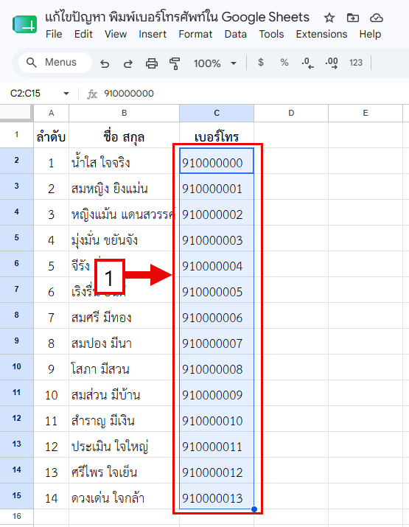This screenshot has height=527, width=409.
Task: Click the move to folder icon
Action: [353, 18]
